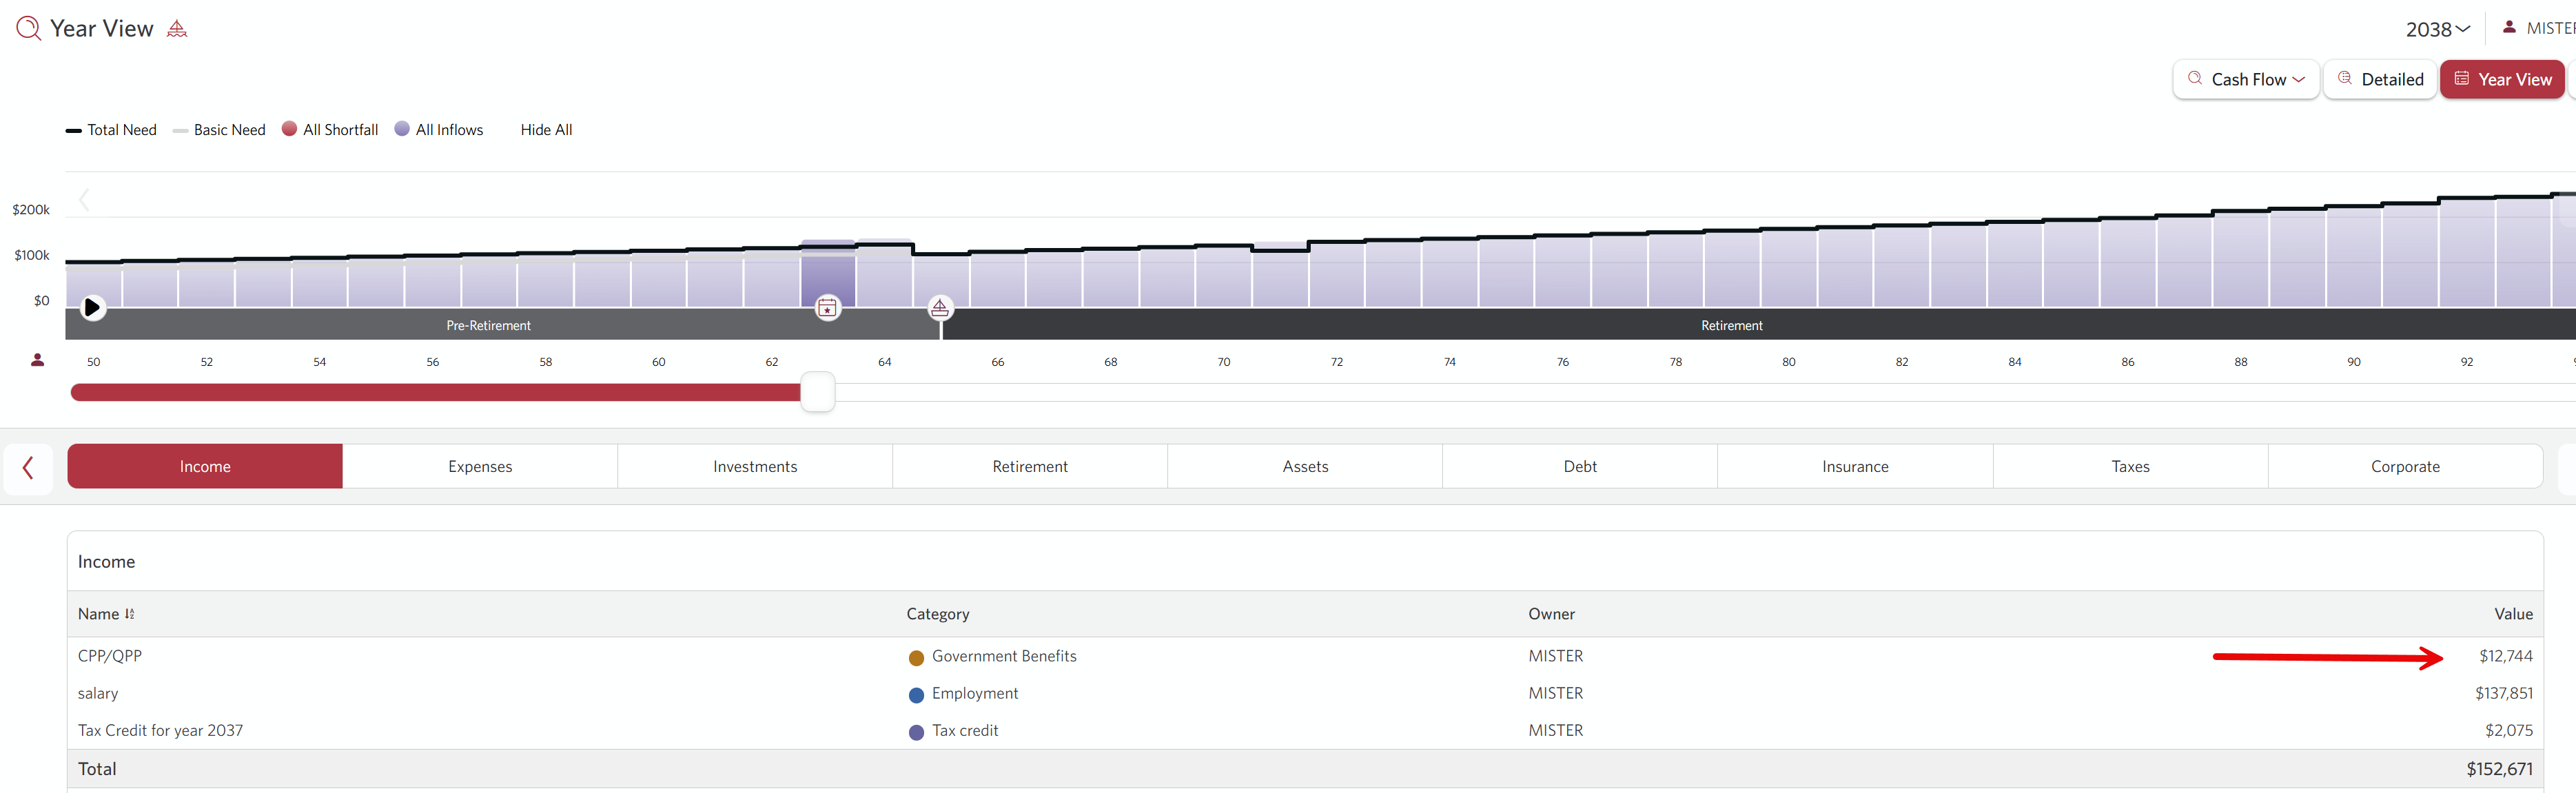Toggle All Shortfall series in the legend

point(330,130)
